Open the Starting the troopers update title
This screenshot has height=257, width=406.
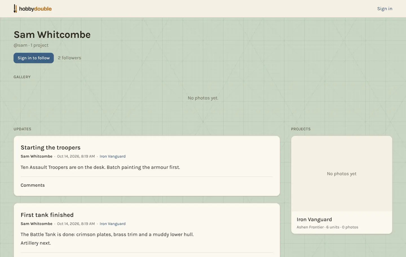click(x=50, y=147)
